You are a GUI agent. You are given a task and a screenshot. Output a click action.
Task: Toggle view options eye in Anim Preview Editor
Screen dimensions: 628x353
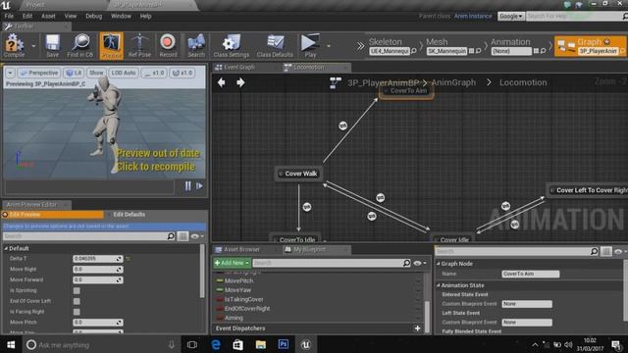tap(196, 236)
